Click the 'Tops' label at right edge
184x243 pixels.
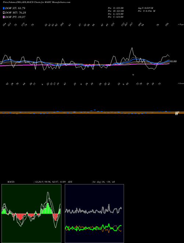(x=181, y=25)
